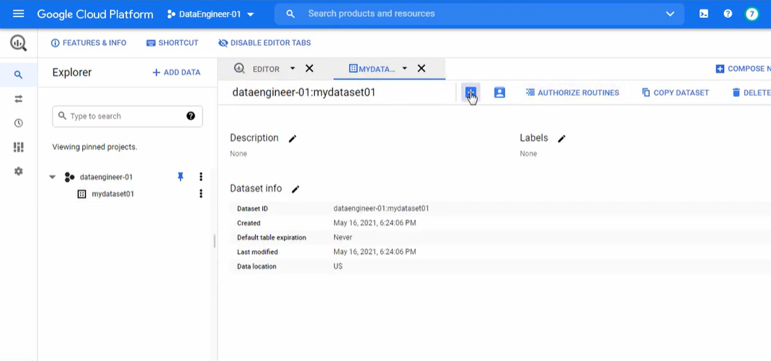Image resolution: width=771 pixels, height=361 pixels.
Task: Click the Share dataset person icon
Action: tap(499, 92)
